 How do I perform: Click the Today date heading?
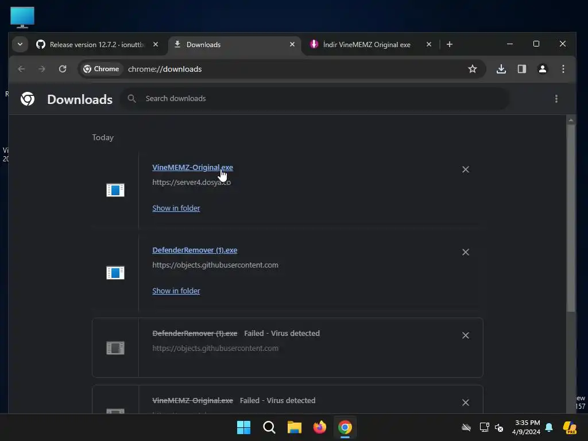[103, 138]
